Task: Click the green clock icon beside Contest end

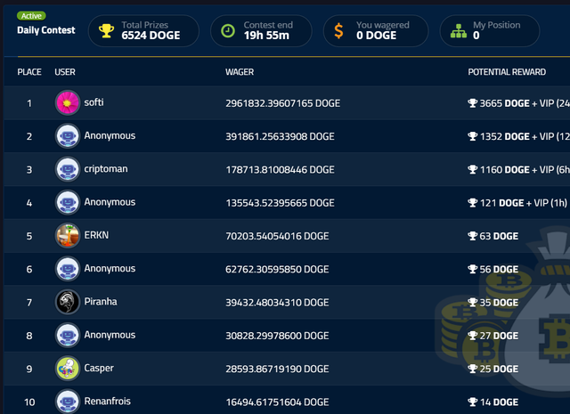Action: point(228,31)
